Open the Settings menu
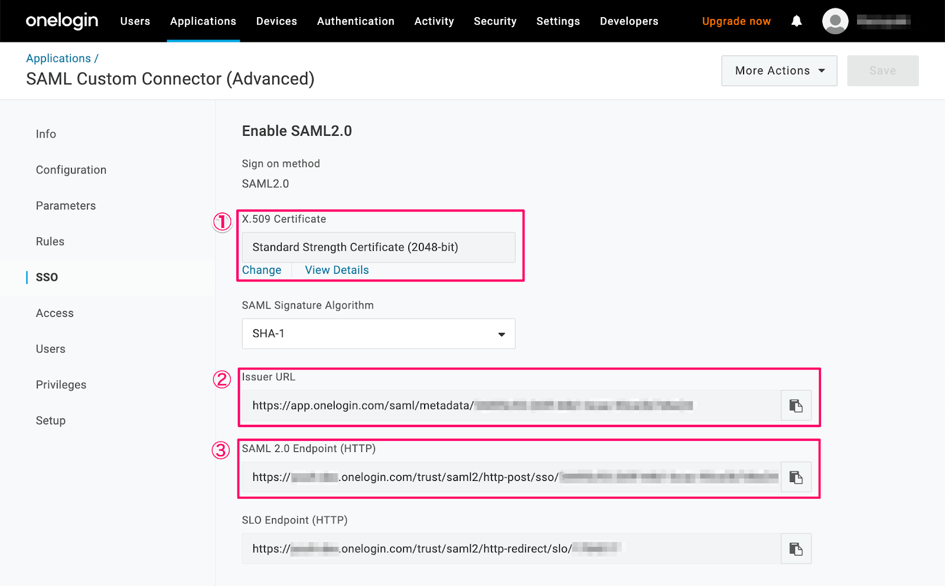The height and width of the screenshot is (586, 945). pyautogui.click(x=558, y=21)
